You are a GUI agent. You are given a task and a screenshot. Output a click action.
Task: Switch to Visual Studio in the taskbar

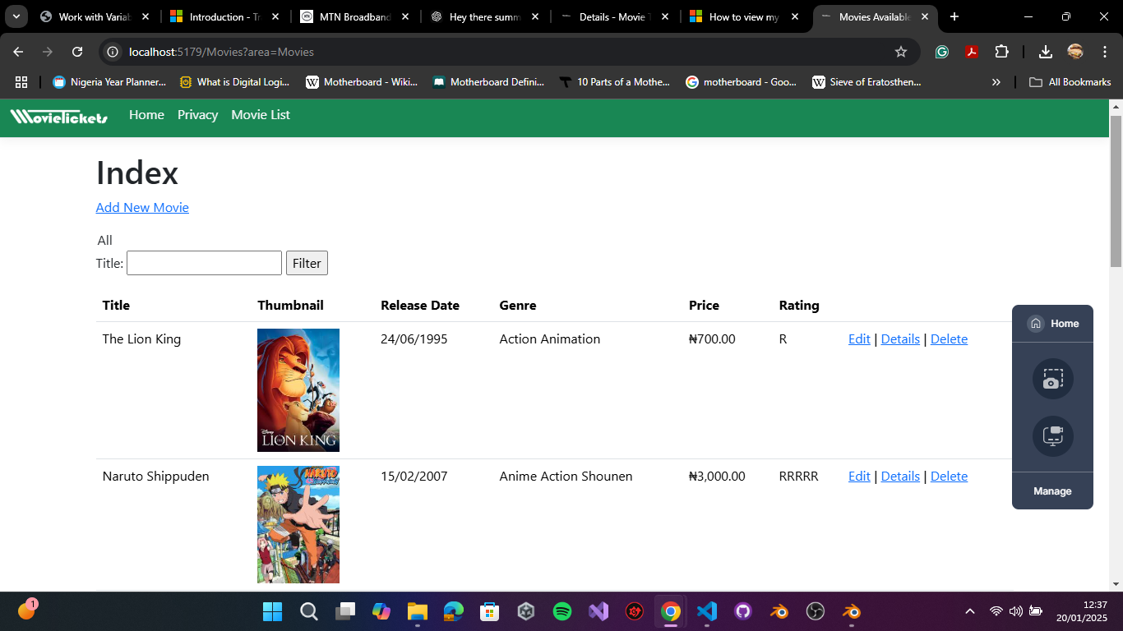[598, 611]
